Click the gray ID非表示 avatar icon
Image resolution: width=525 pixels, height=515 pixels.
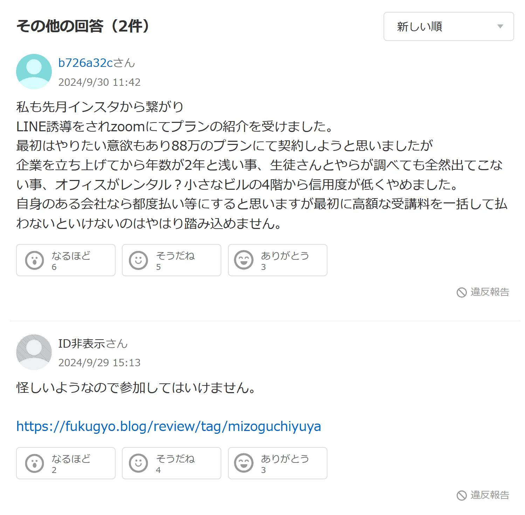(x=34, y=352)
